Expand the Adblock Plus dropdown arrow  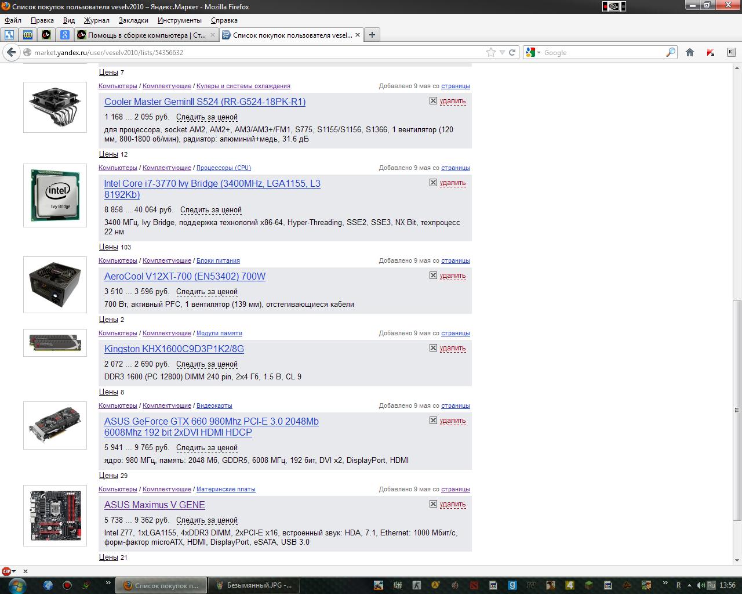click(x=14, y=571)
